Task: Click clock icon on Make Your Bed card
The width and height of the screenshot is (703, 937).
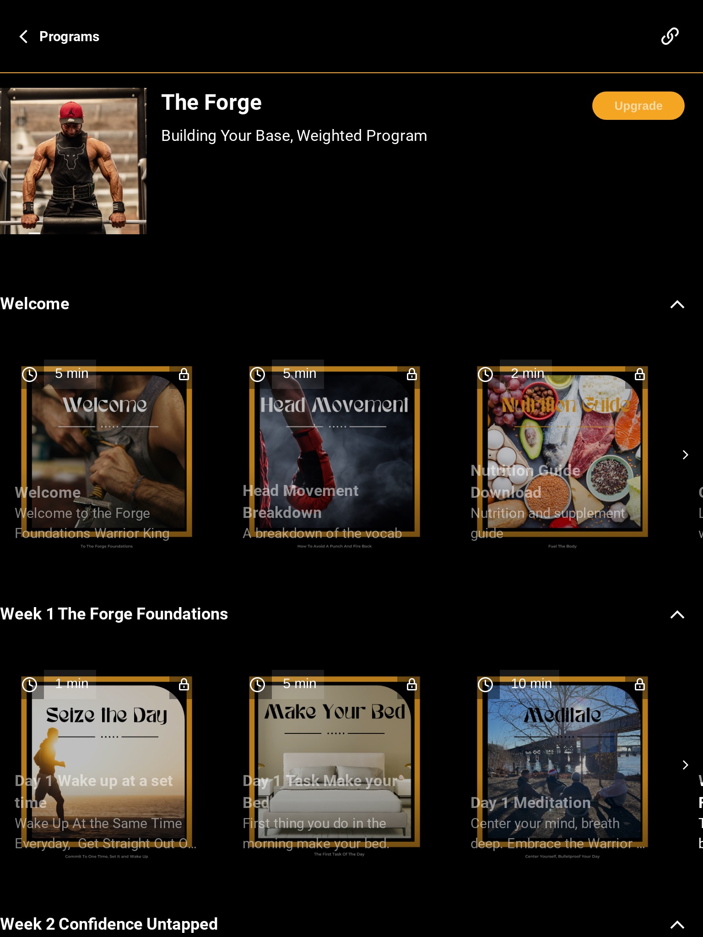Action: [x=258, y=684]
